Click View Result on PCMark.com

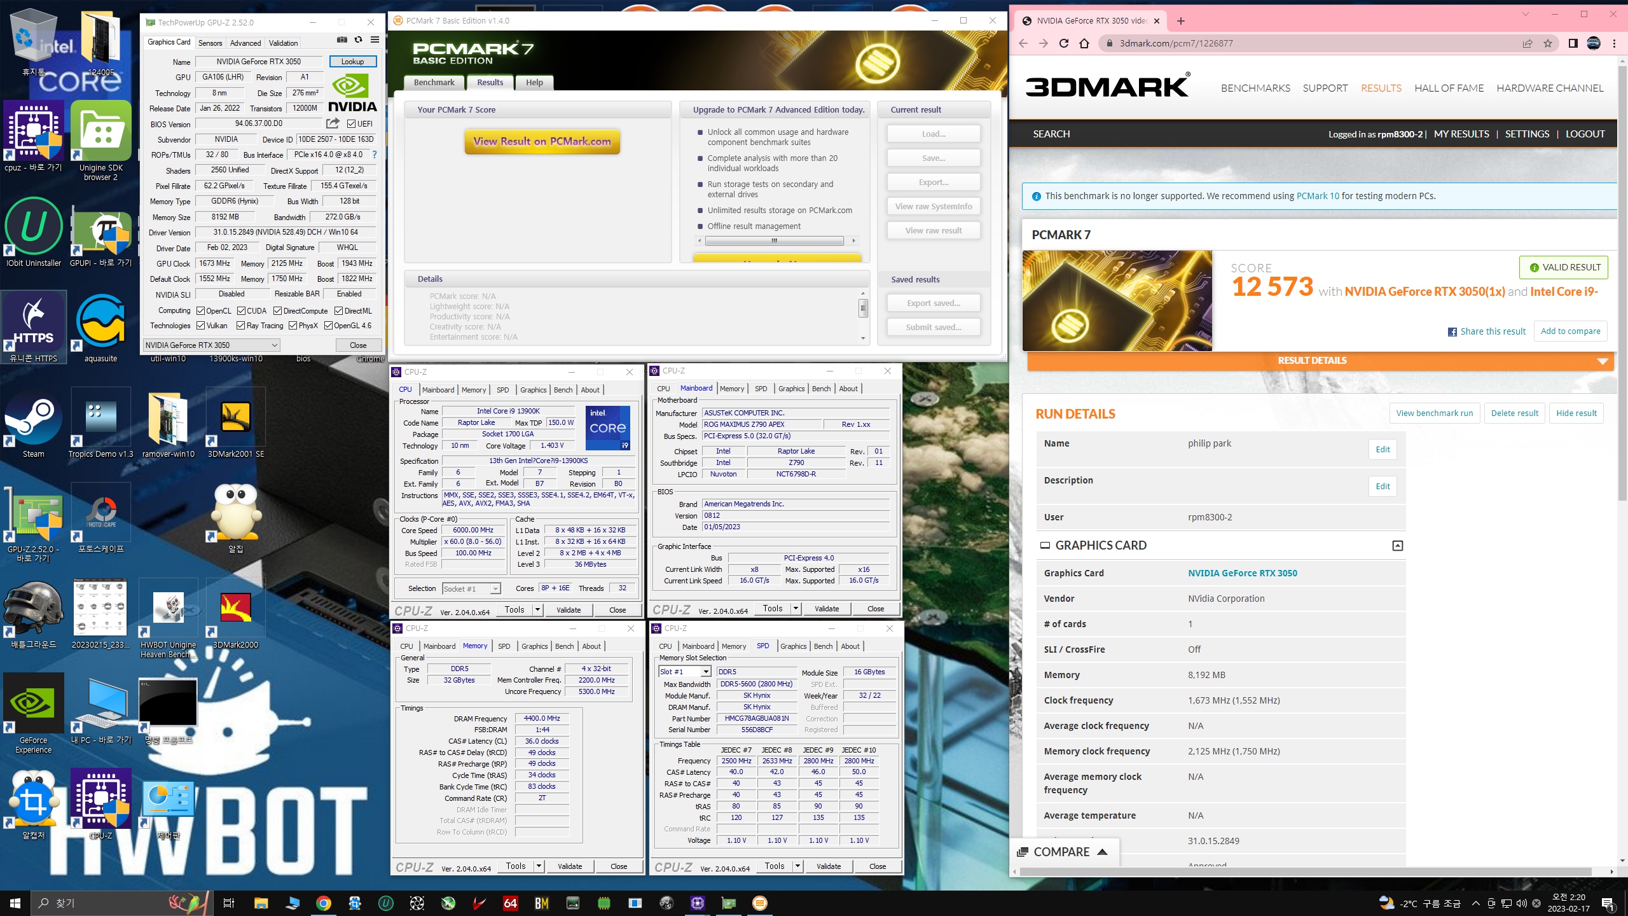point(542,142)
